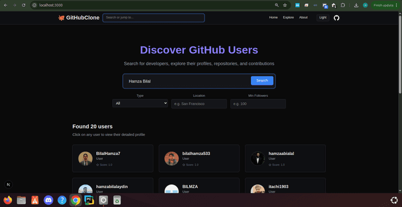
Task: Open Settings gear from the dock
Action: pos(103,200)
